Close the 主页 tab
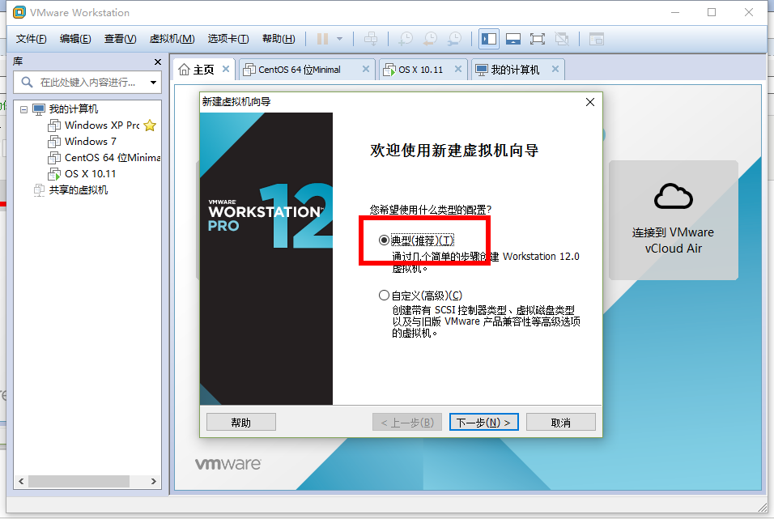The width and height of the screenshot is (774, 519). 226,69
